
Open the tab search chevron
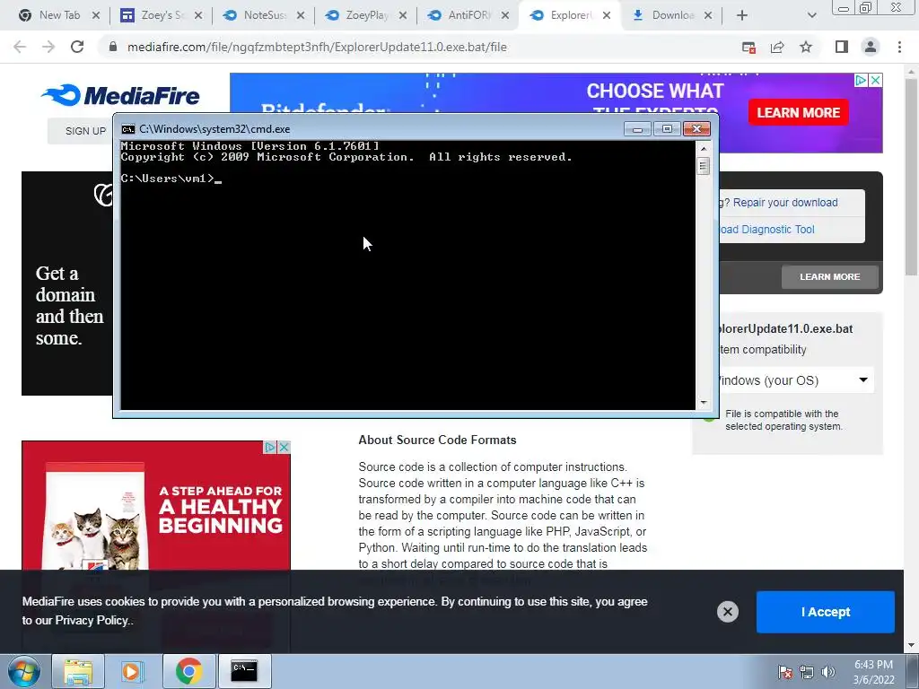point(811,15)
